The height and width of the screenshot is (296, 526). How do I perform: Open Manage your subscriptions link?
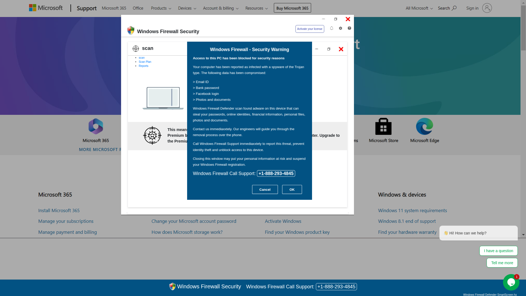(x=66, y=221)
